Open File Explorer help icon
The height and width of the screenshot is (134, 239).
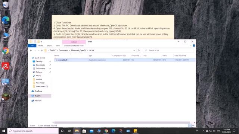tap(194, 45)
